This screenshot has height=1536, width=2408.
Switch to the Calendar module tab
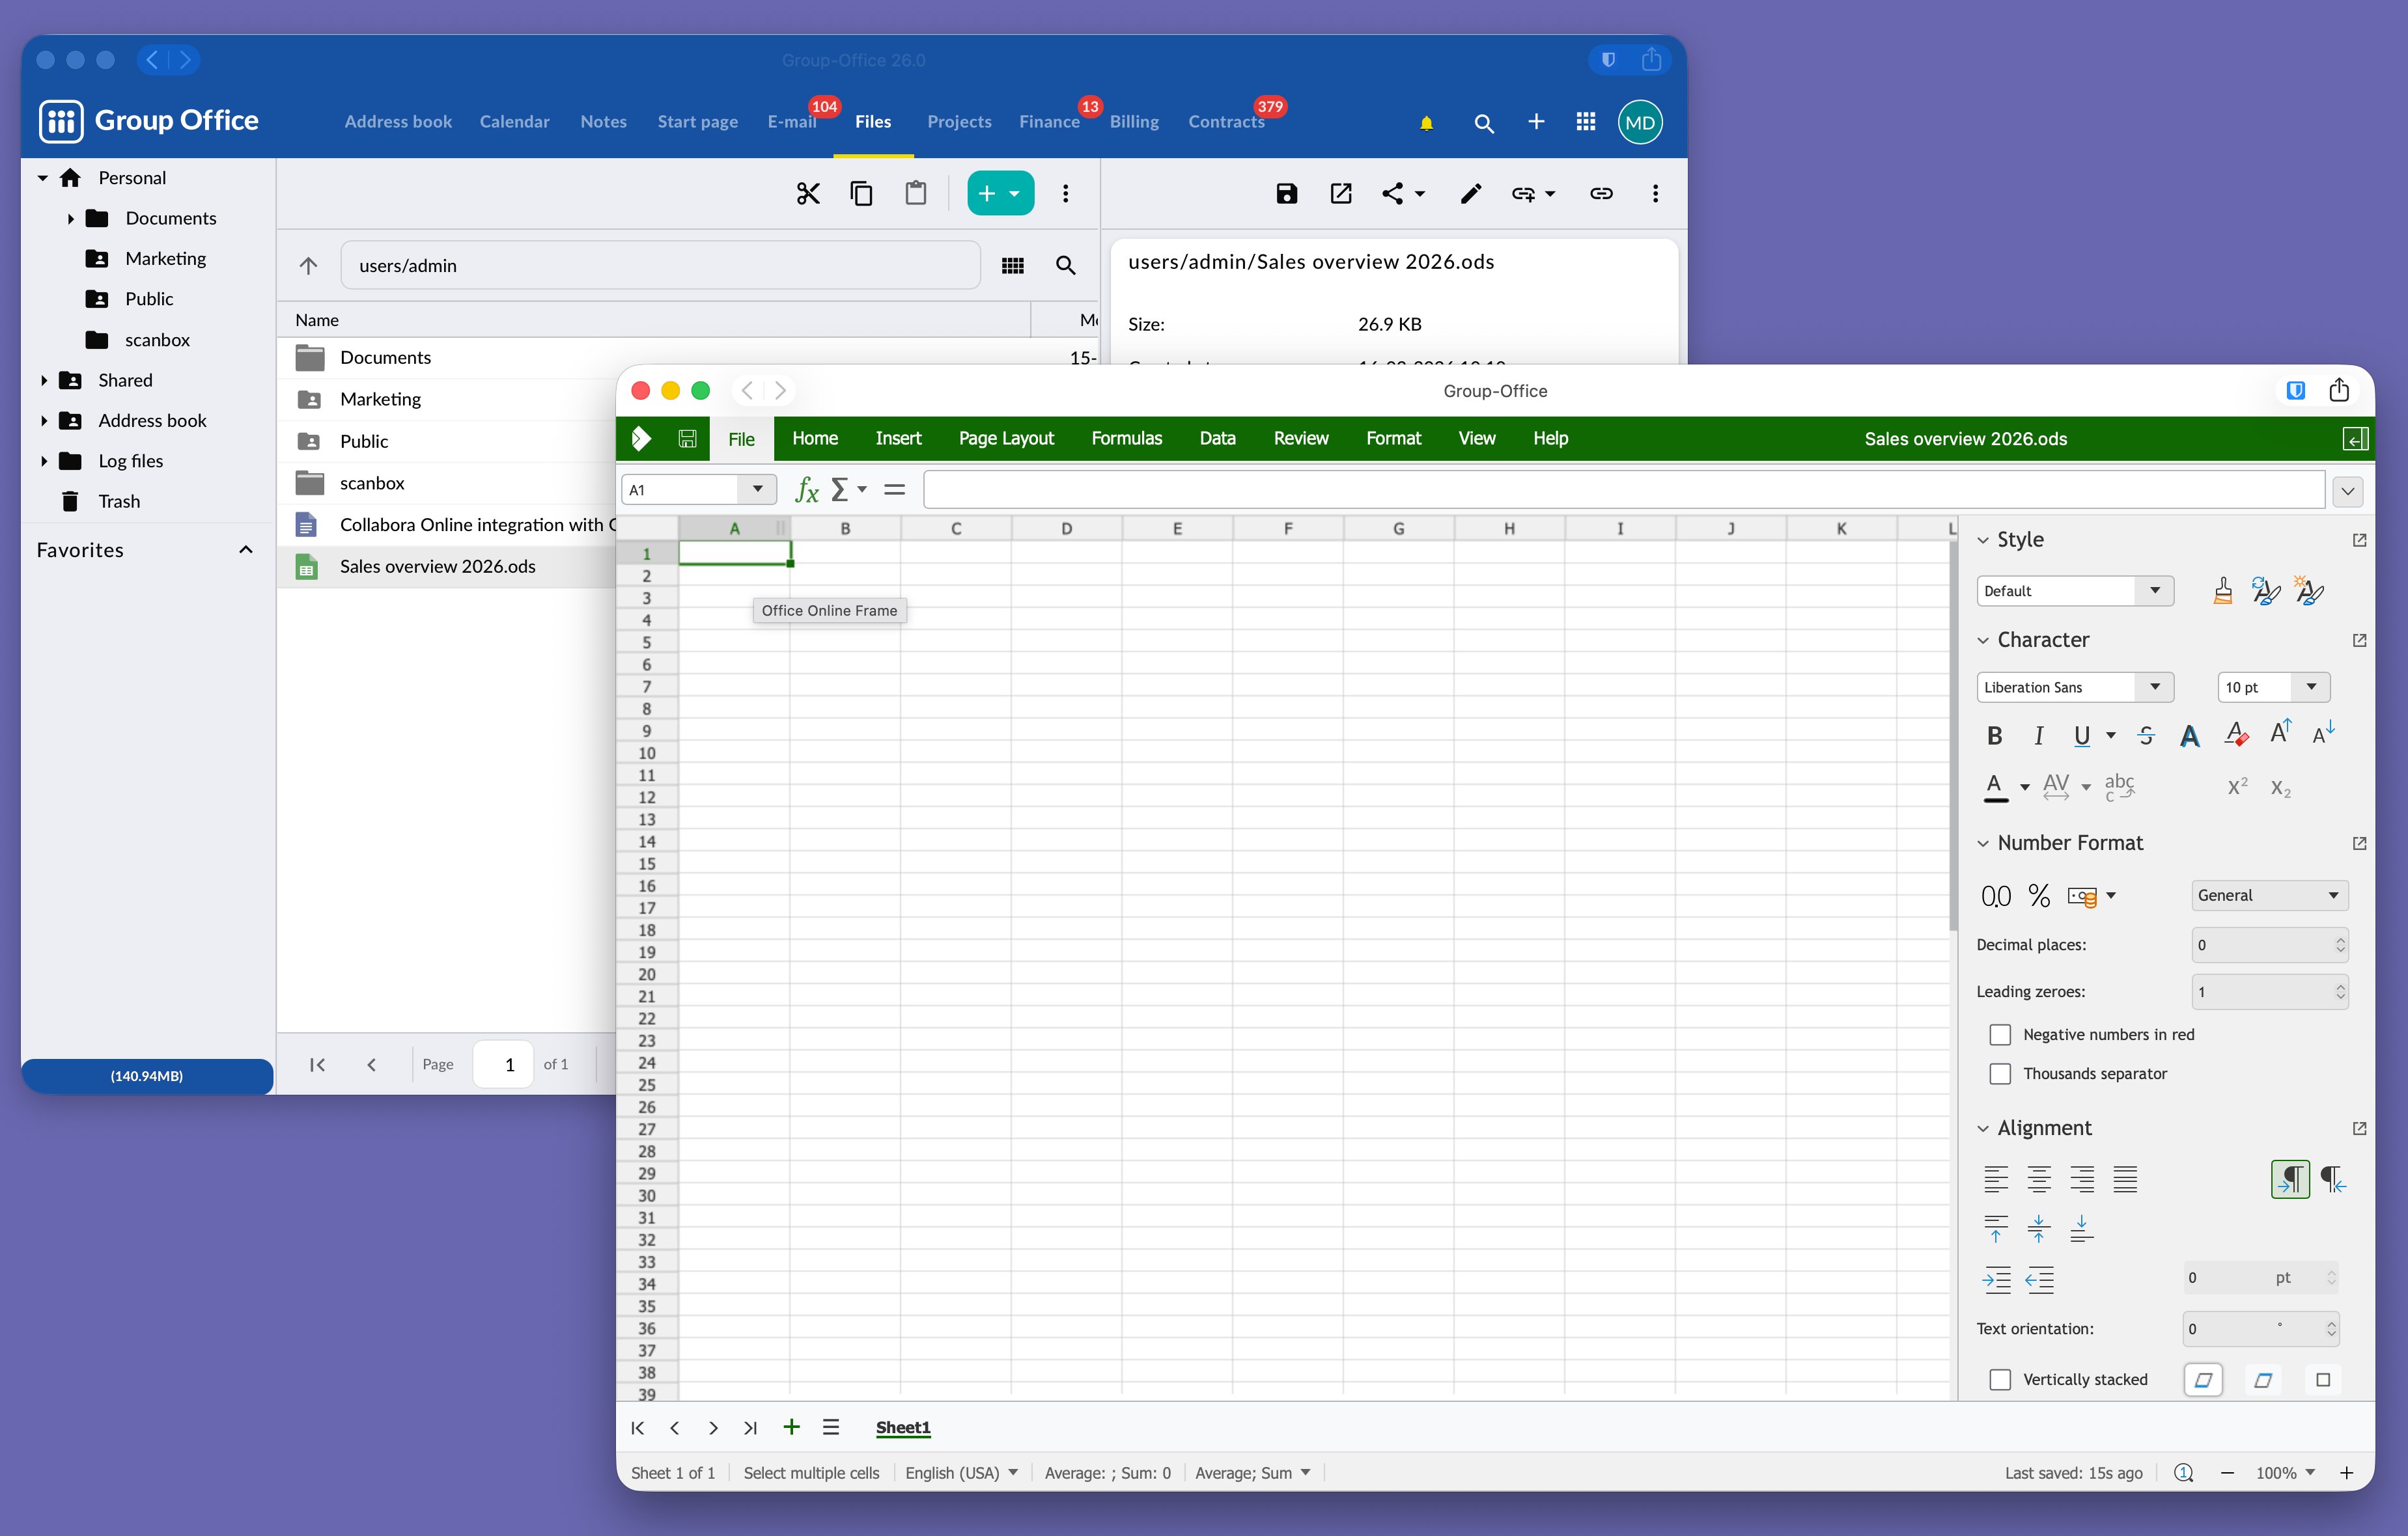click(514, 122)
